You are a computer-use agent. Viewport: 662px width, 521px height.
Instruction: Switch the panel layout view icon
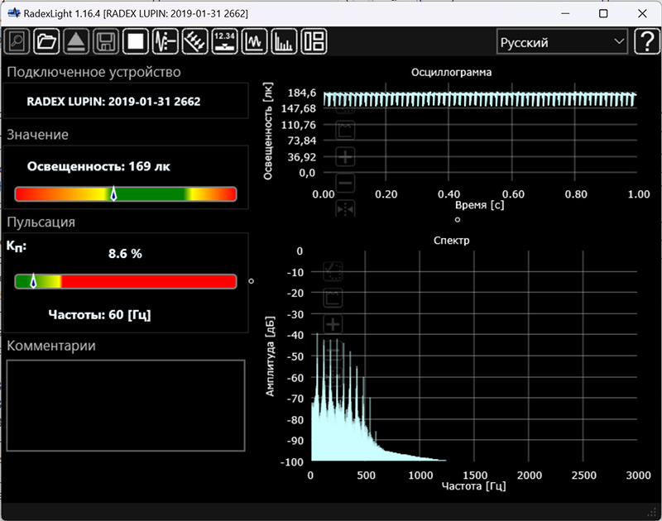coord(314,41)
